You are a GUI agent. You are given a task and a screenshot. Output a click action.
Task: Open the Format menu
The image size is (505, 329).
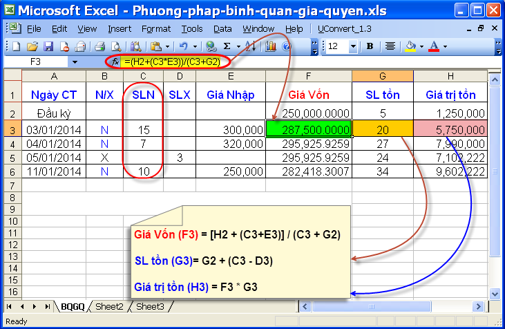tap(155, 29)
